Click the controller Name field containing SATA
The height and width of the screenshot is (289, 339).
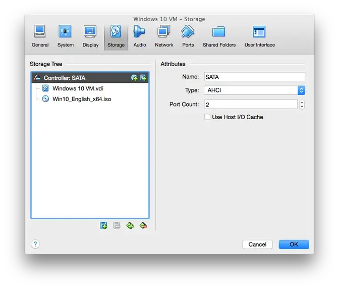click(254, 77)
